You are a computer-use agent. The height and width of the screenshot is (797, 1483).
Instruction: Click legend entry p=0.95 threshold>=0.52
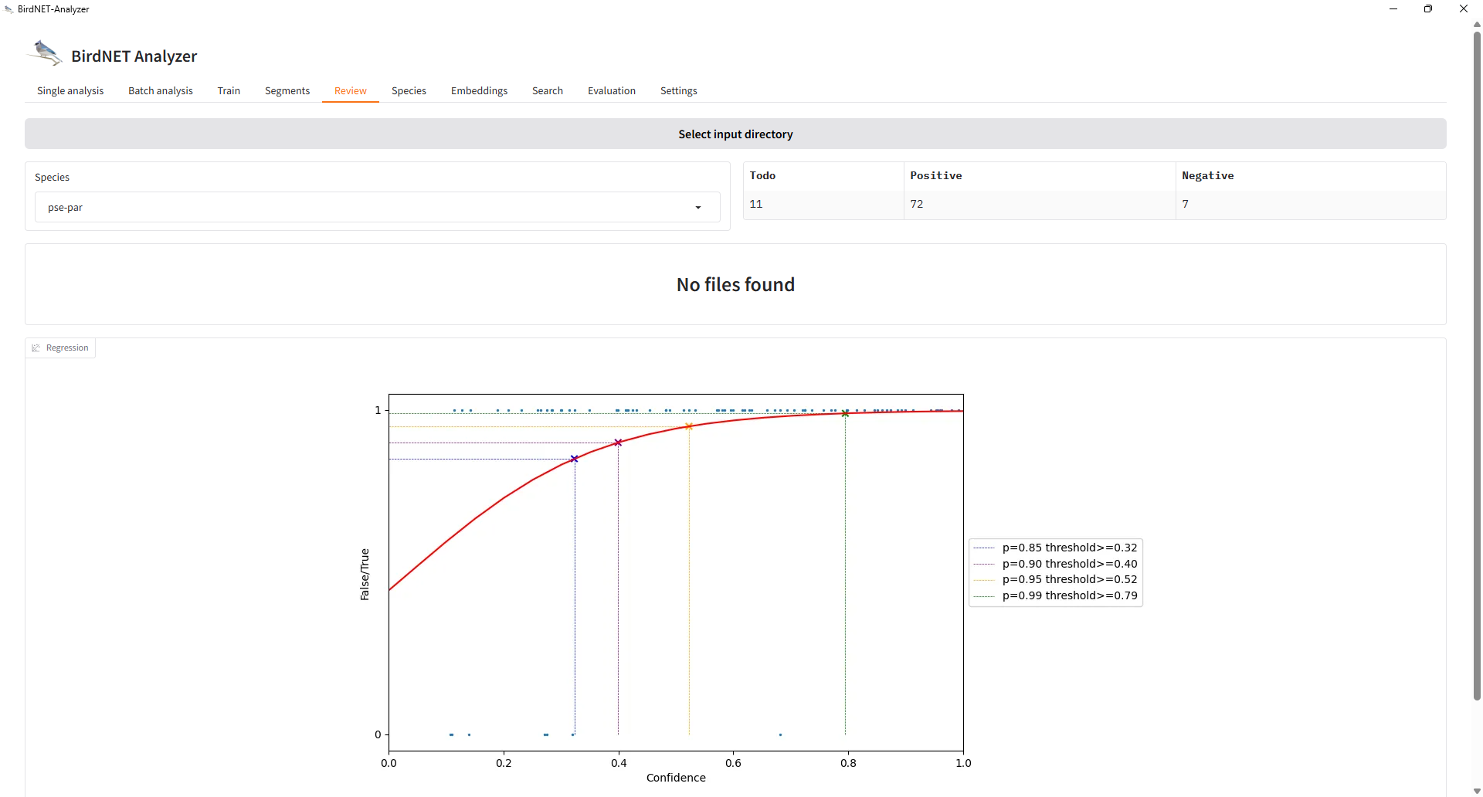pyautogui.click(x=1056, y=579)
